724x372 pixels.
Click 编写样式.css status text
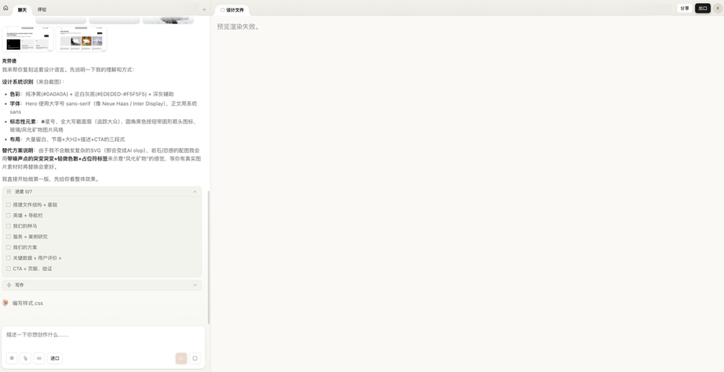(x=27, y=303)
